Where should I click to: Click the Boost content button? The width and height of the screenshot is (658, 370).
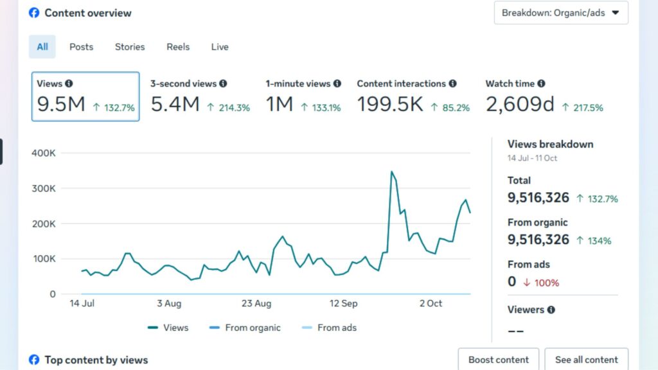click(499, 360)
